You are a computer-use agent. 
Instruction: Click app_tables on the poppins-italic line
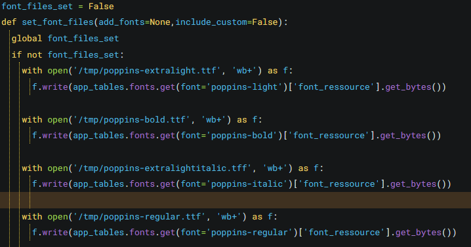(x=98, y=184)
